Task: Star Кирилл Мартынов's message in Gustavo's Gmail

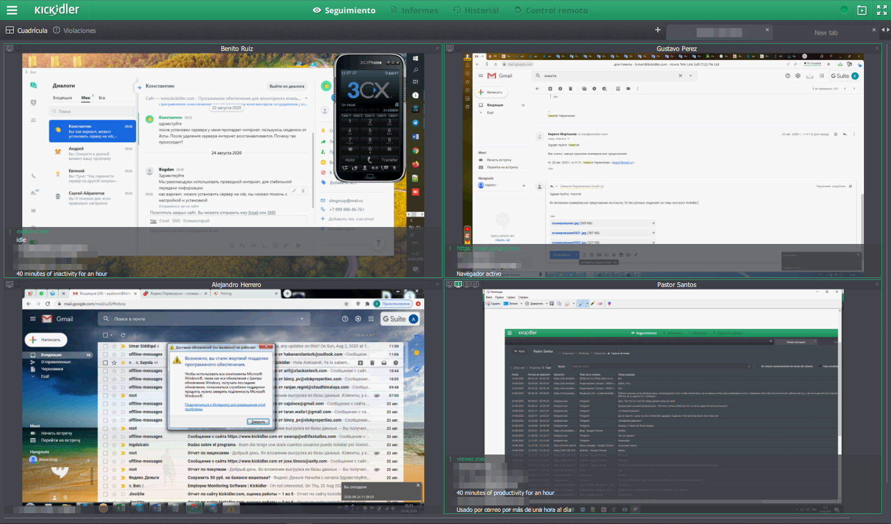Action: click(835, 134)
